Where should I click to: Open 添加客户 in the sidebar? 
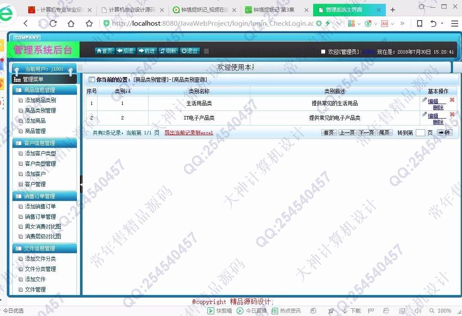click(35, 174)
